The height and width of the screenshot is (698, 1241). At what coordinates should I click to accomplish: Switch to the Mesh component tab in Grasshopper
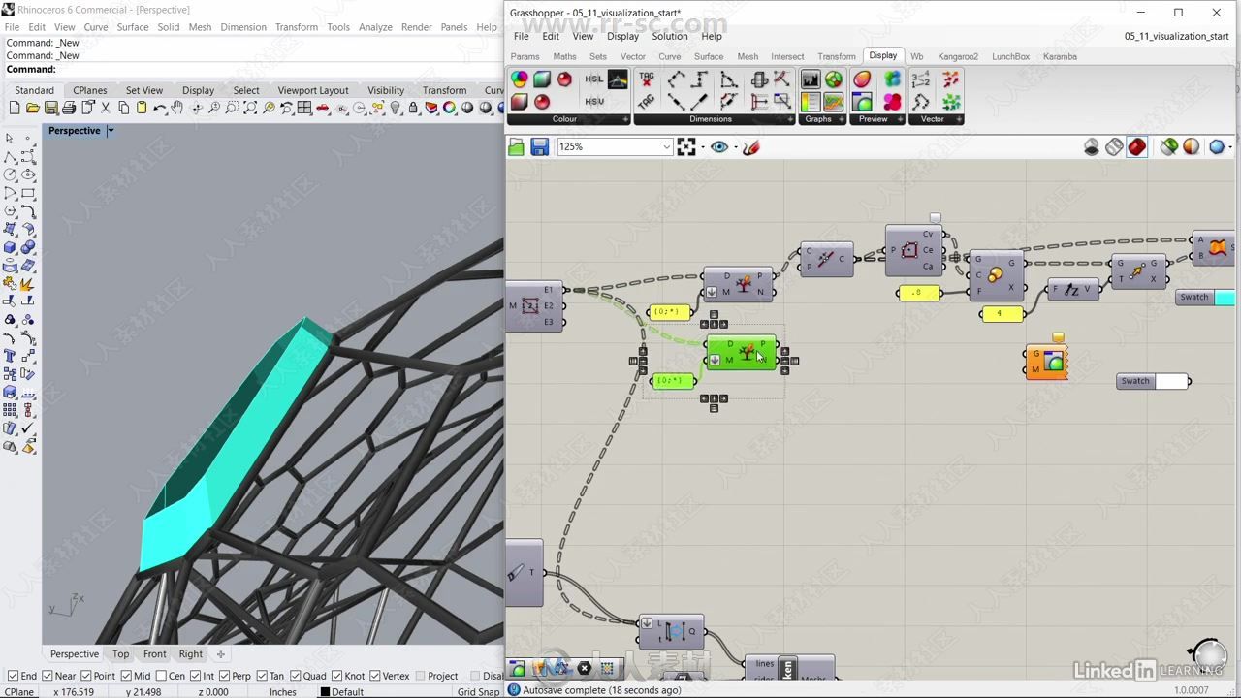pos(748,56)
